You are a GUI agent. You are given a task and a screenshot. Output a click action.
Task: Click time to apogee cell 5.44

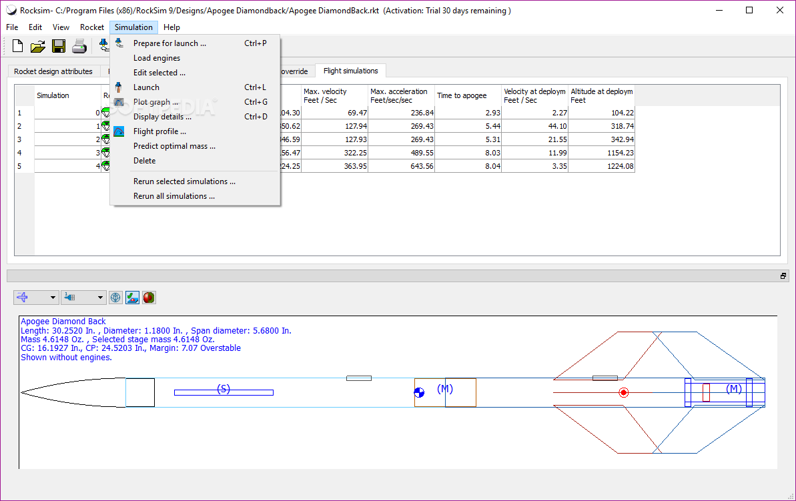point(468,126)
